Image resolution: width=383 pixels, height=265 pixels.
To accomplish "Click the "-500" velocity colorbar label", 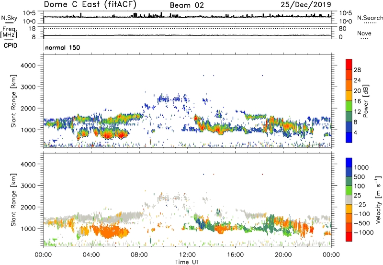I will 362,223.
